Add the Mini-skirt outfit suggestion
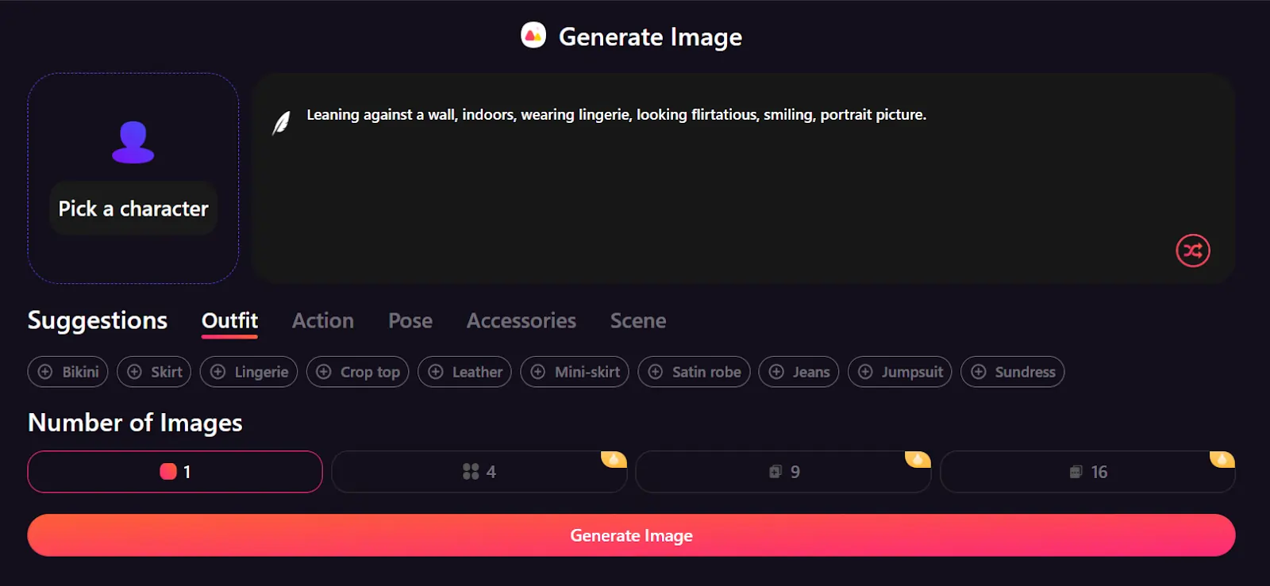 575,372
